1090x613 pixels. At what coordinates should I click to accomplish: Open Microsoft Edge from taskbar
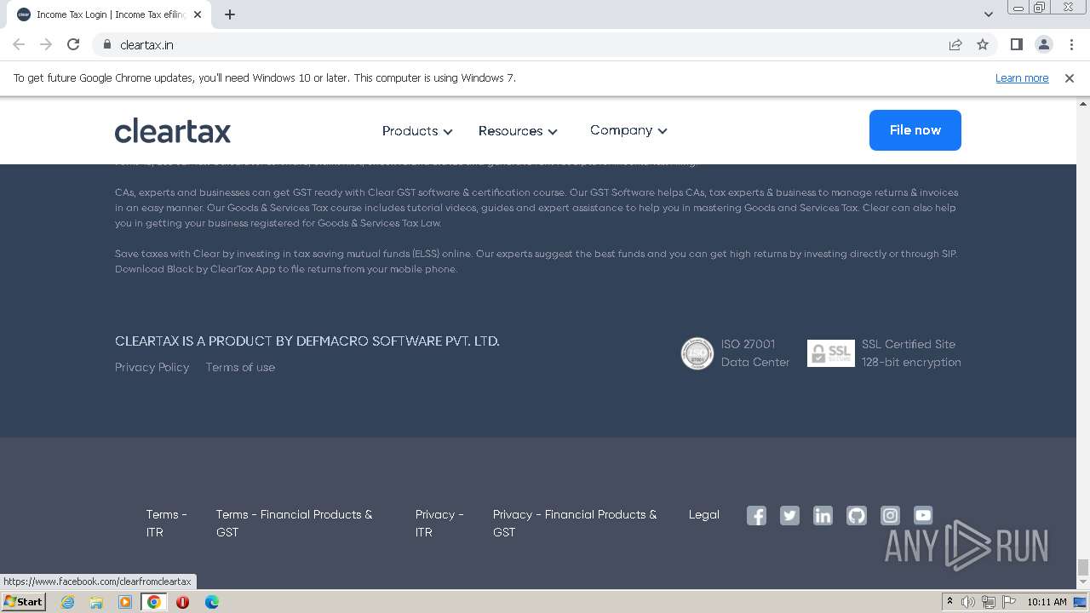pos(211,602)
